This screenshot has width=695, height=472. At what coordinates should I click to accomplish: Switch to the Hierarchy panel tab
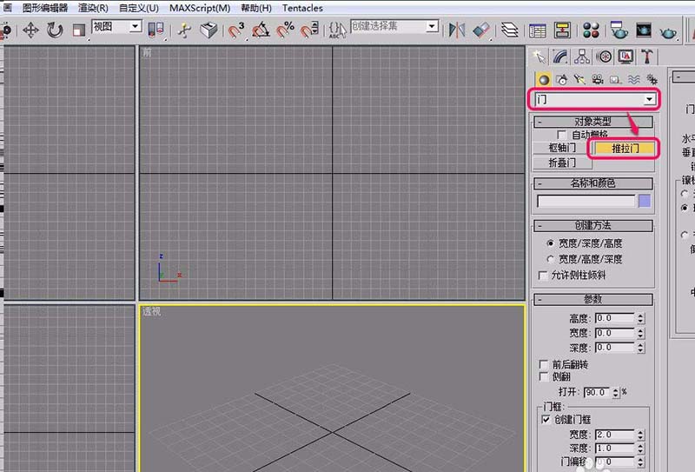click(x=582, y=56)
